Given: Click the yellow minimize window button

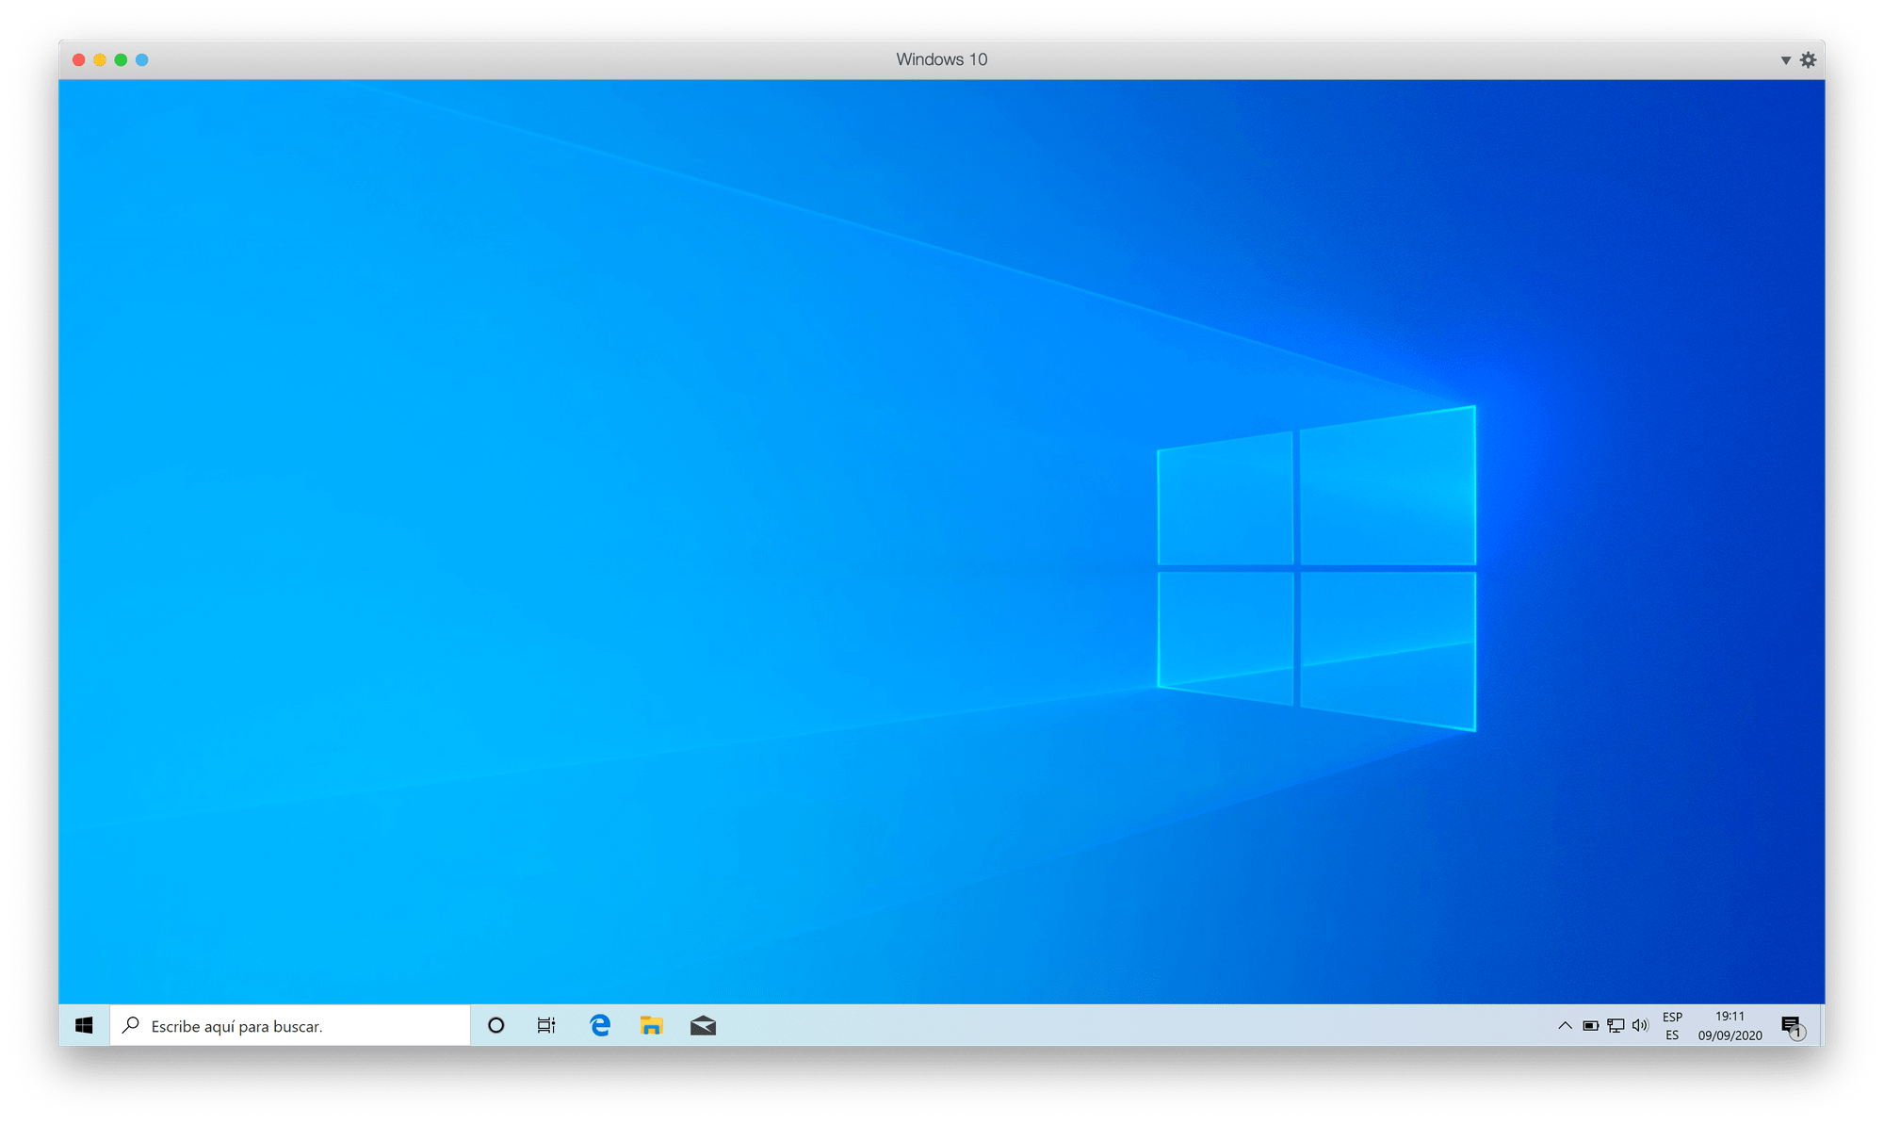Looking at the screenshot, I should [100, 59].
